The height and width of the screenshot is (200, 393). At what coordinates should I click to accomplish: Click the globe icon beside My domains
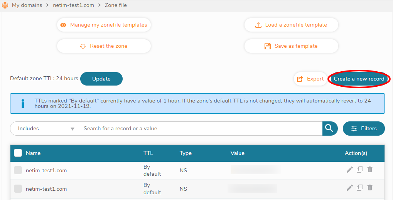click(5, 5)
